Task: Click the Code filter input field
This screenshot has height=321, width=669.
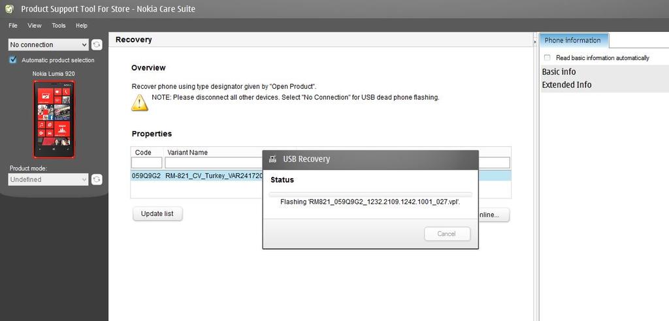Action: (x=147, y=163)
